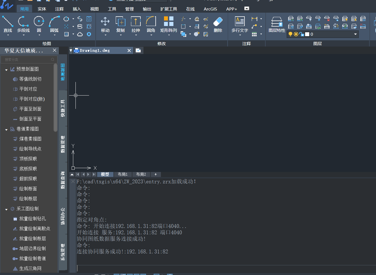Click the hatch fill tool icon
Viewport: 376px width, 275px height.
(x=66, y=34)
